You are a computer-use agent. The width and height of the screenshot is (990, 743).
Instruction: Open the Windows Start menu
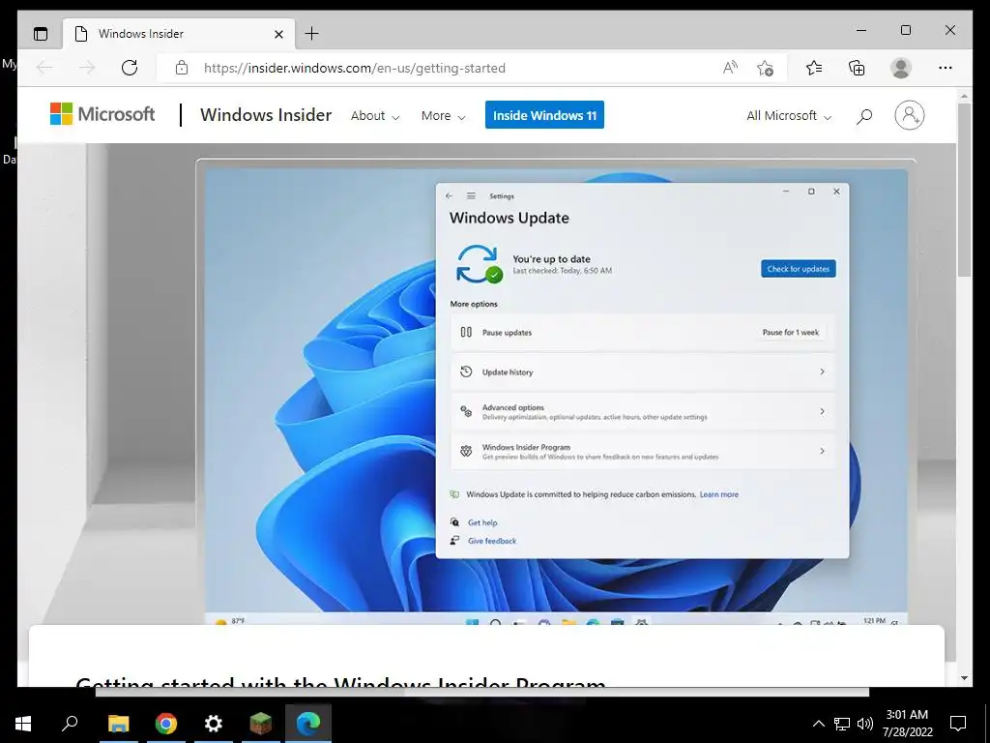point(23,724)
